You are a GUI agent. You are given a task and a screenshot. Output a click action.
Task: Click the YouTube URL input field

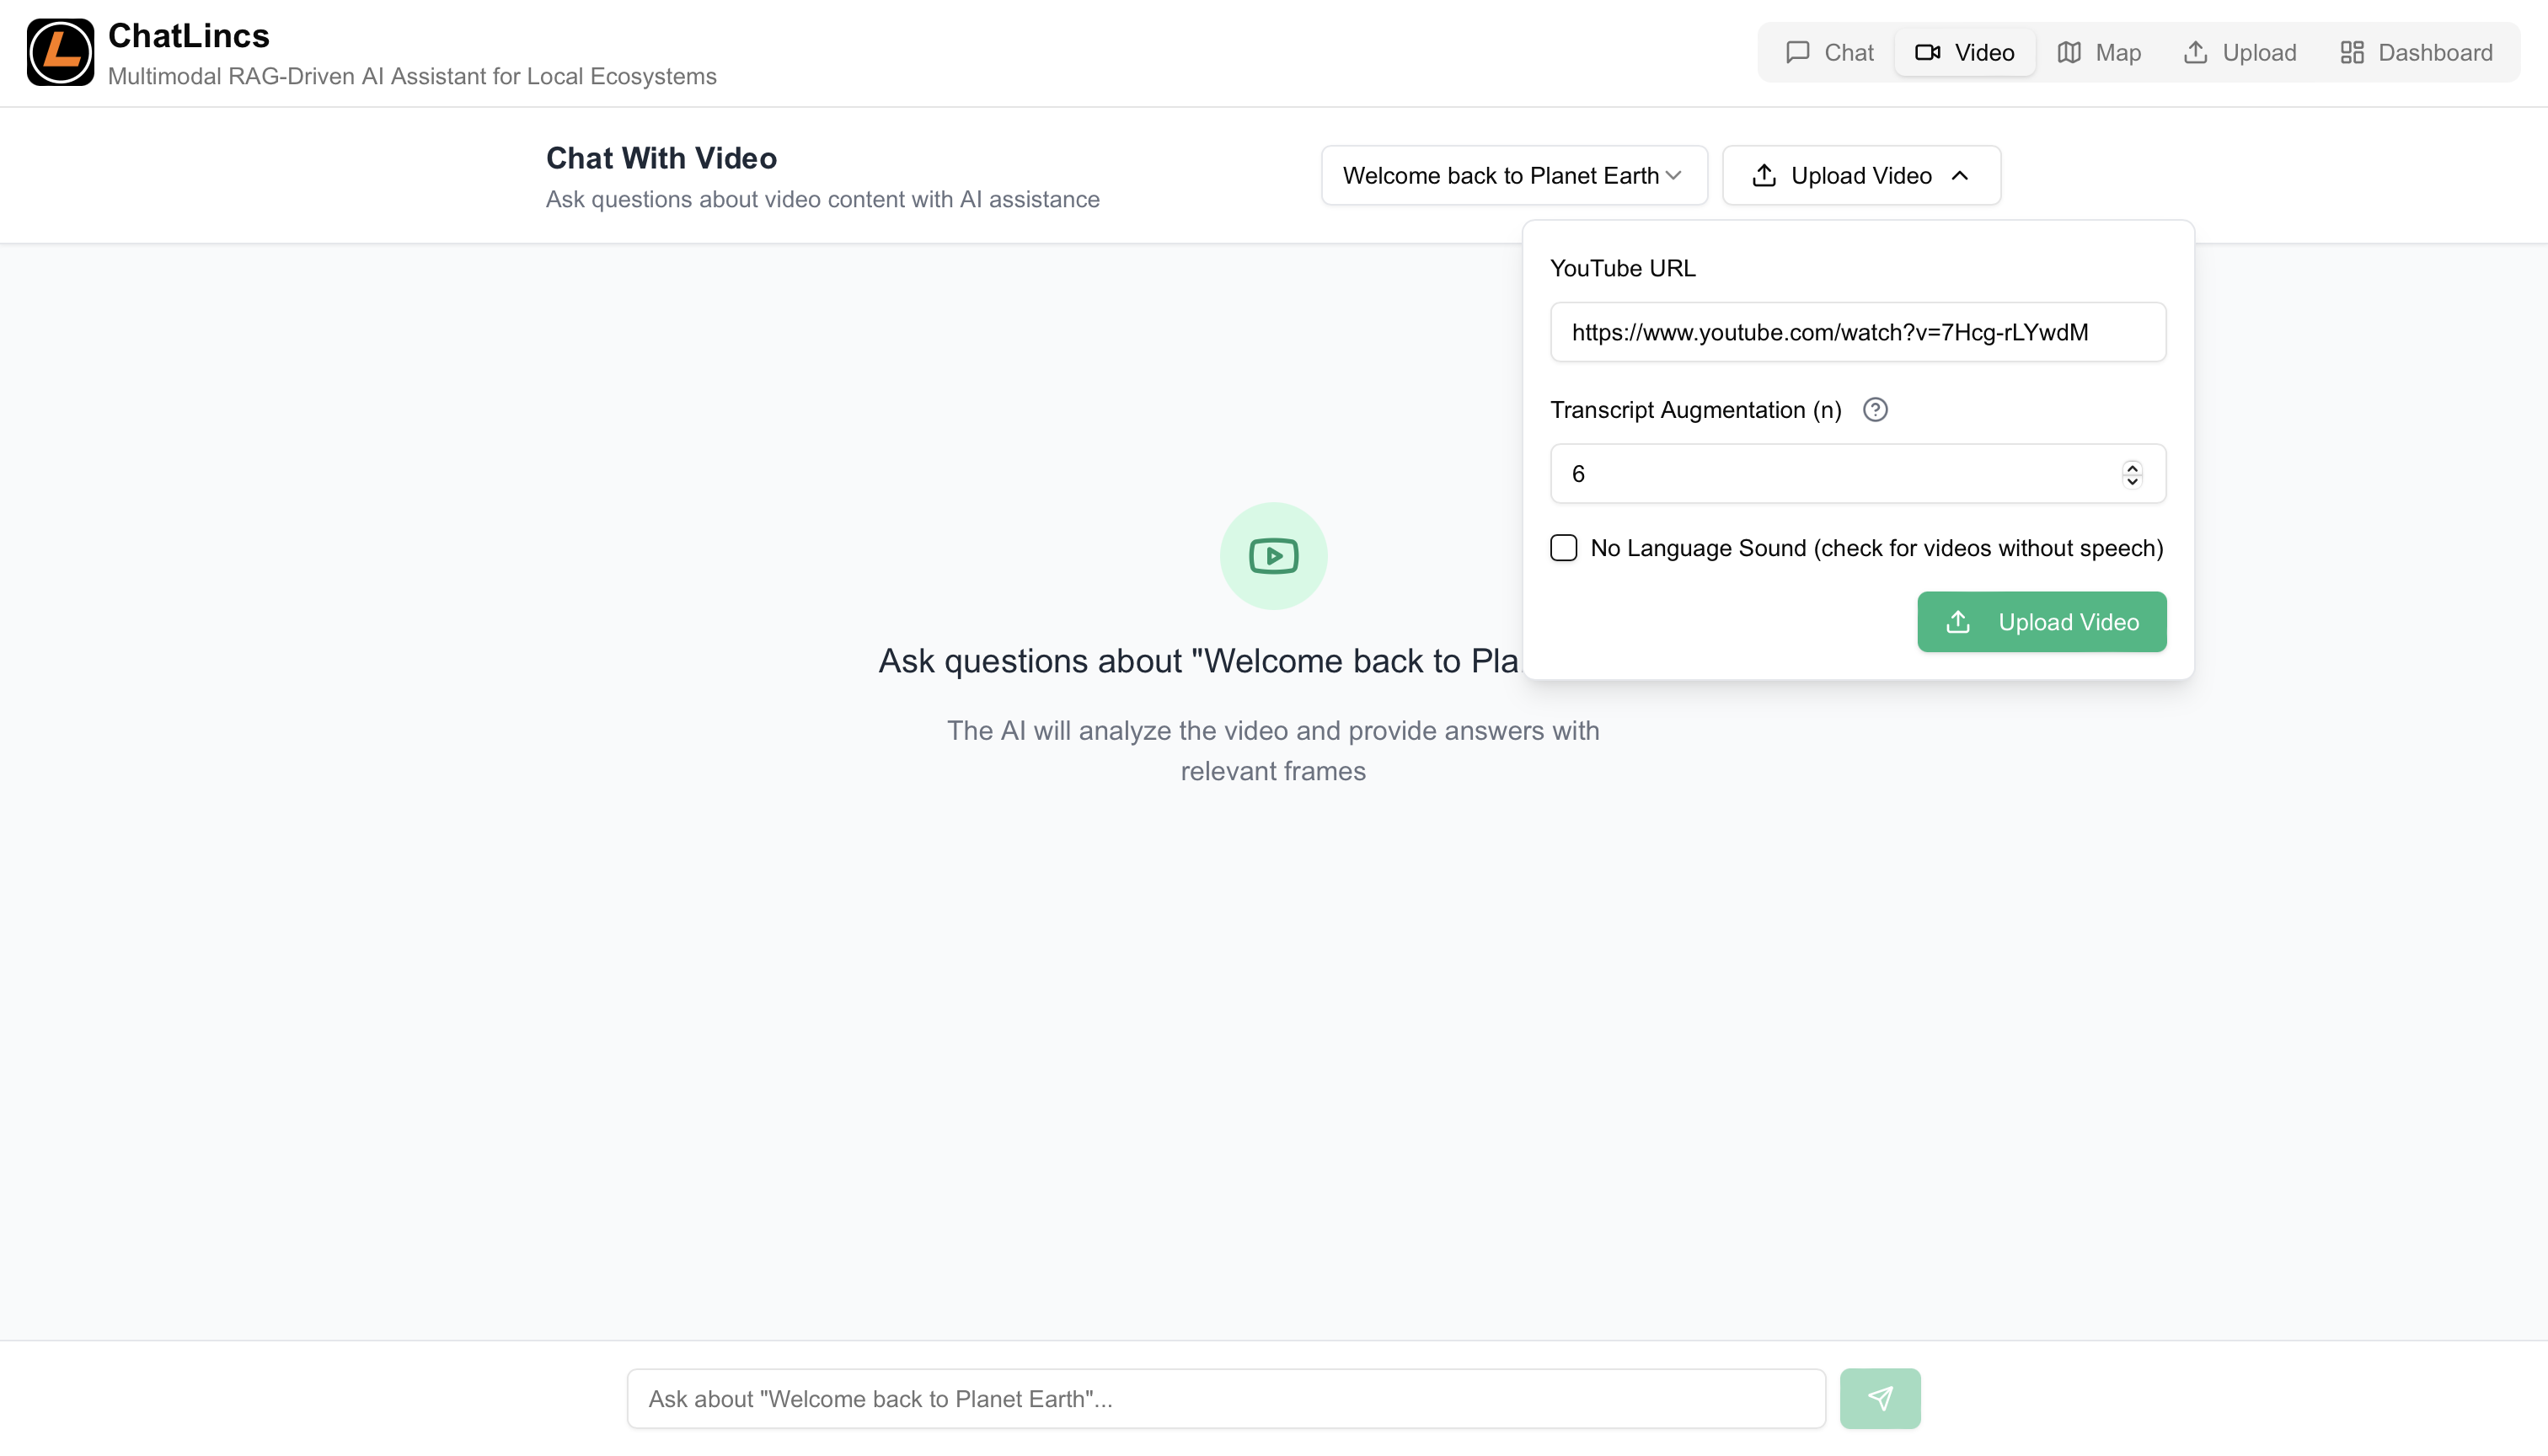(1857, 332)
